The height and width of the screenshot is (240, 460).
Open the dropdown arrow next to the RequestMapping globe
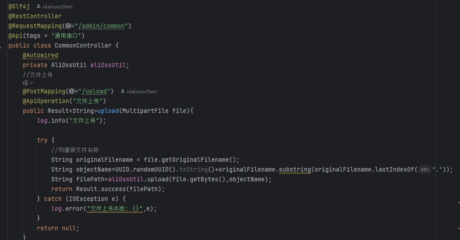(73, 26)
